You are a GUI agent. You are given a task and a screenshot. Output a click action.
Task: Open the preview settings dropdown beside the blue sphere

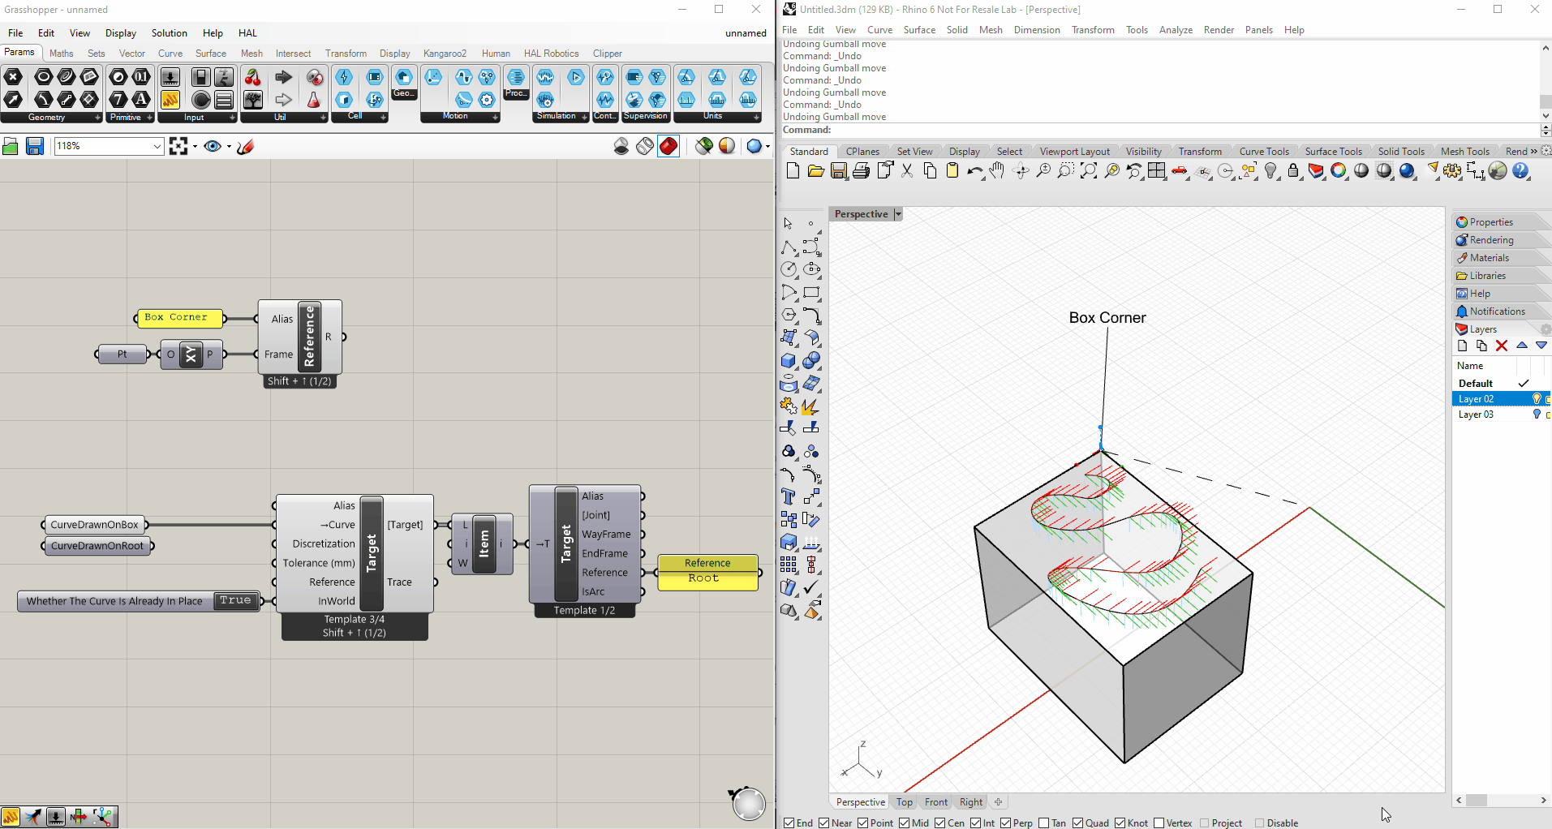tap(767, 147)
